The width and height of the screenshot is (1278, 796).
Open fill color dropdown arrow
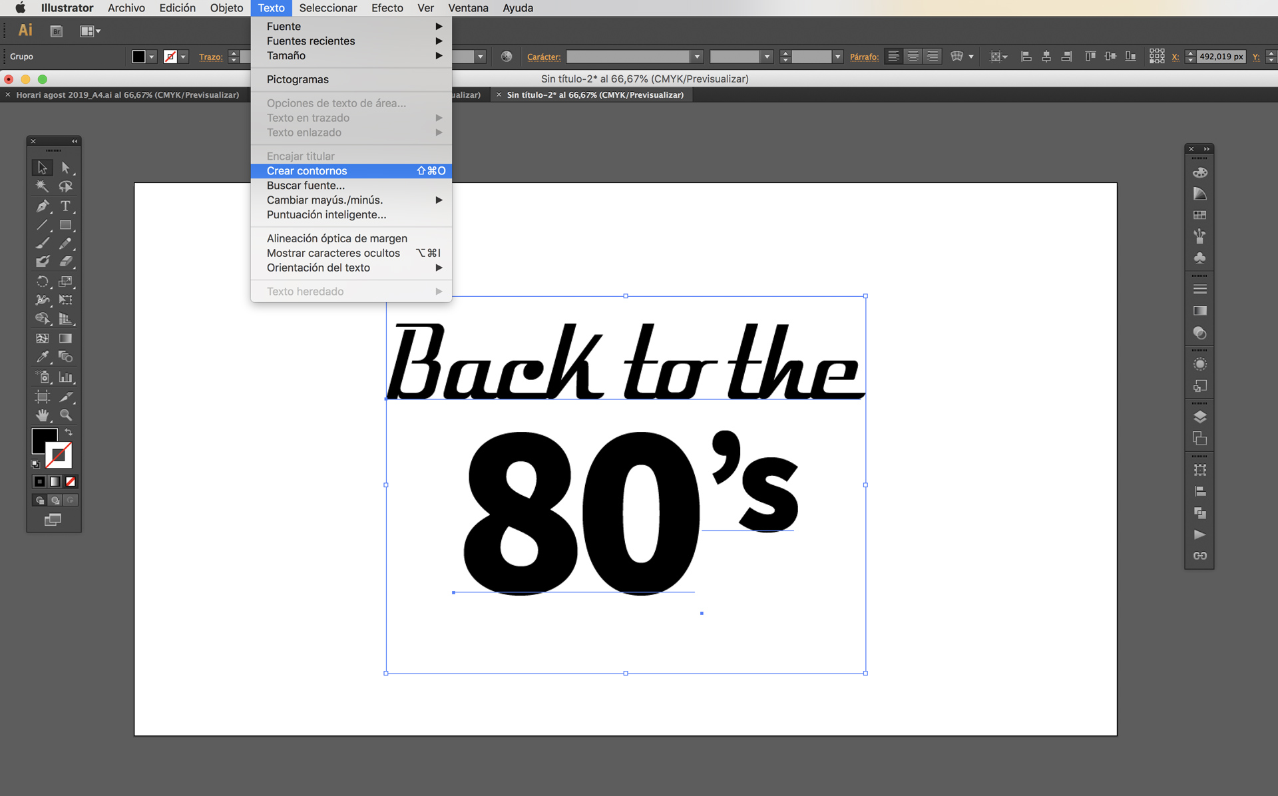[152, 57]
